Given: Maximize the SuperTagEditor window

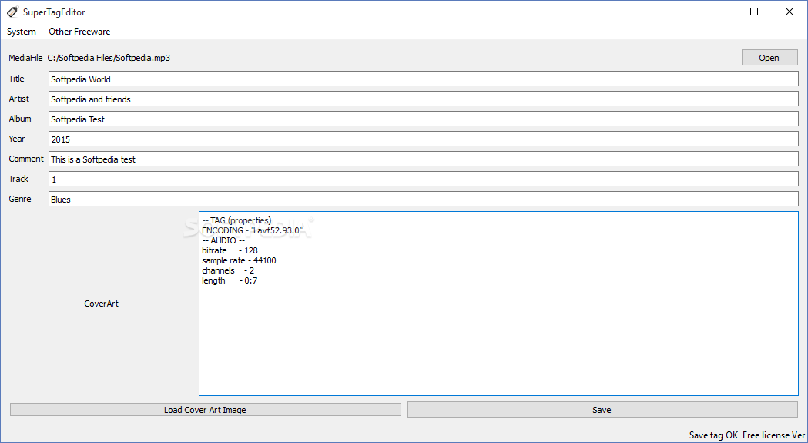Looking at the screenshot, I should [x=754, y=12].
